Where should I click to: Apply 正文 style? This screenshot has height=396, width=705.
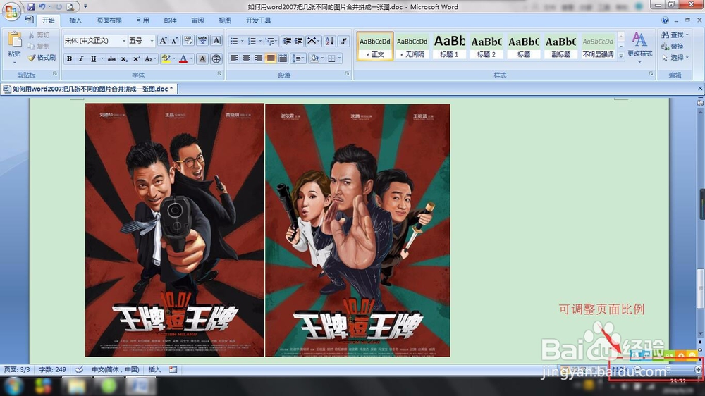tap(375, 46)
